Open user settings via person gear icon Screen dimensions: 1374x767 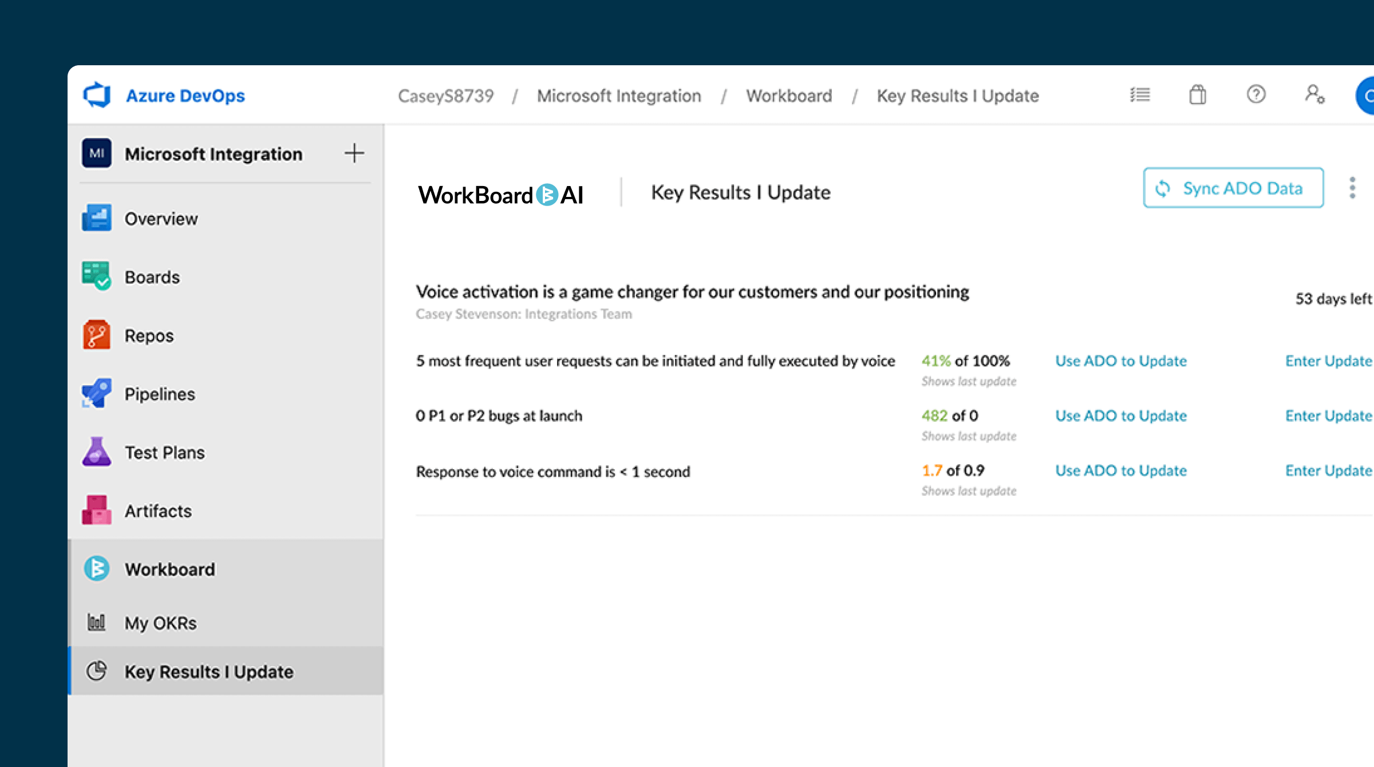[1314, 95]
